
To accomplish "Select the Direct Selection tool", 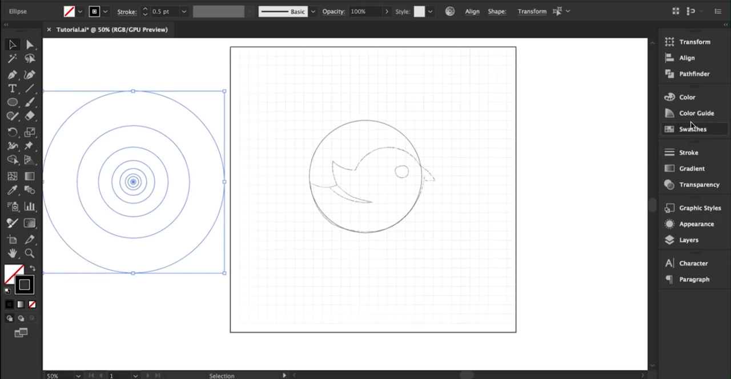I will 30,45.
